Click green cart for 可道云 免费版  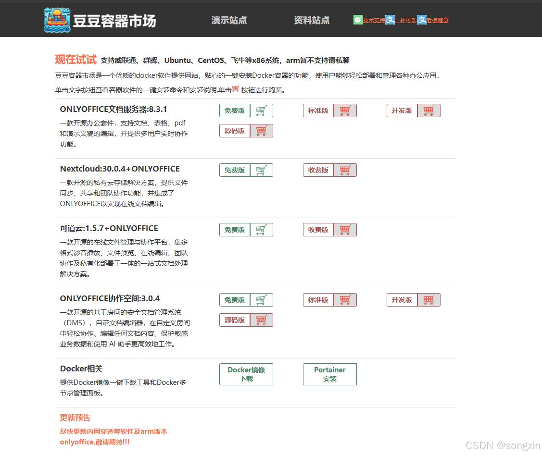pos(262,230)
